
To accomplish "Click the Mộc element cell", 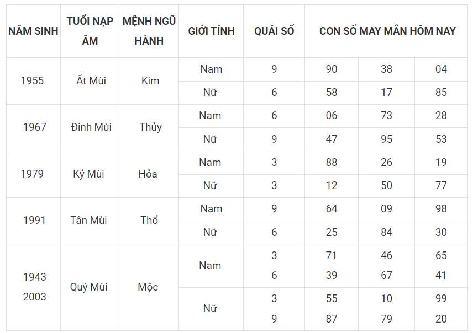I will (149, 287).
